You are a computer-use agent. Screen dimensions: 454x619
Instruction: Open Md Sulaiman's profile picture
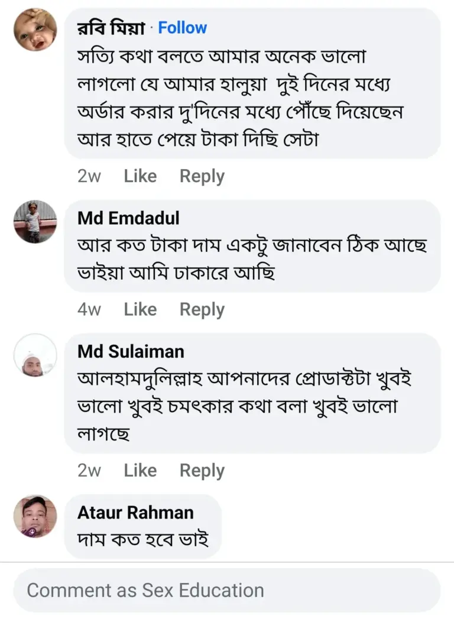pos(35,355)
